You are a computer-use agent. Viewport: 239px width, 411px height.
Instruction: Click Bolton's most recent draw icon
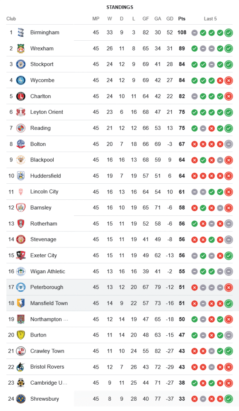coord(228,144)
